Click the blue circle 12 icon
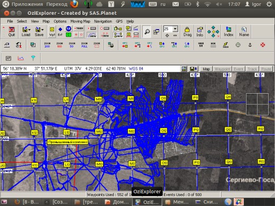275x206 pixels. point(68,29)
